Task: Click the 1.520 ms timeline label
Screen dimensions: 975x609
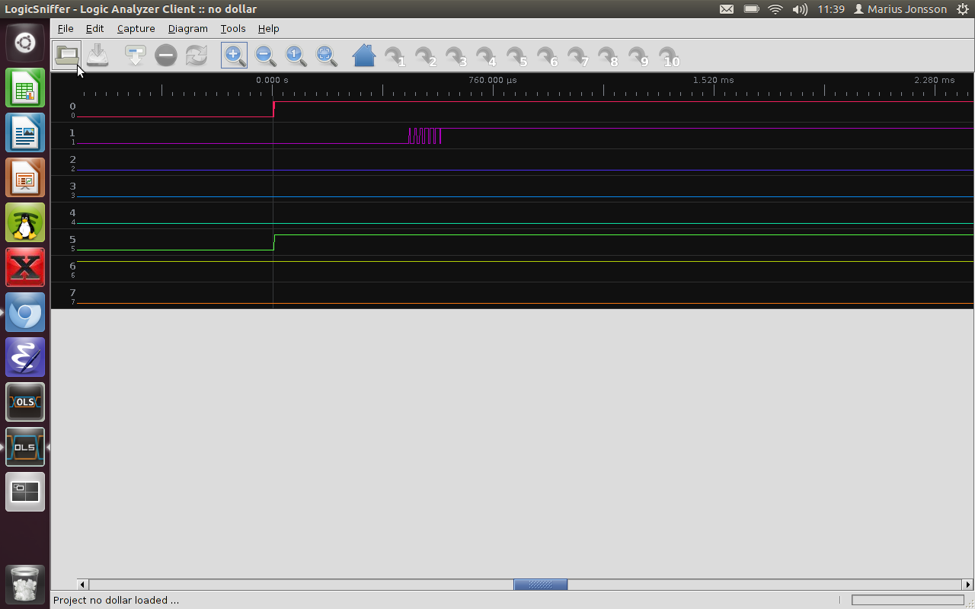Action: click(x=714, y=80)
